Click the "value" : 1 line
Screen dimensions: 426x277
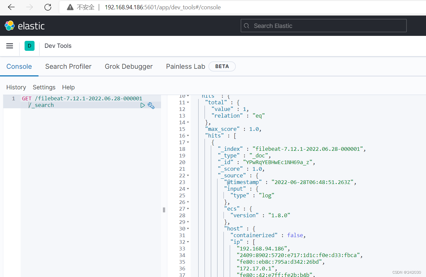230,109
